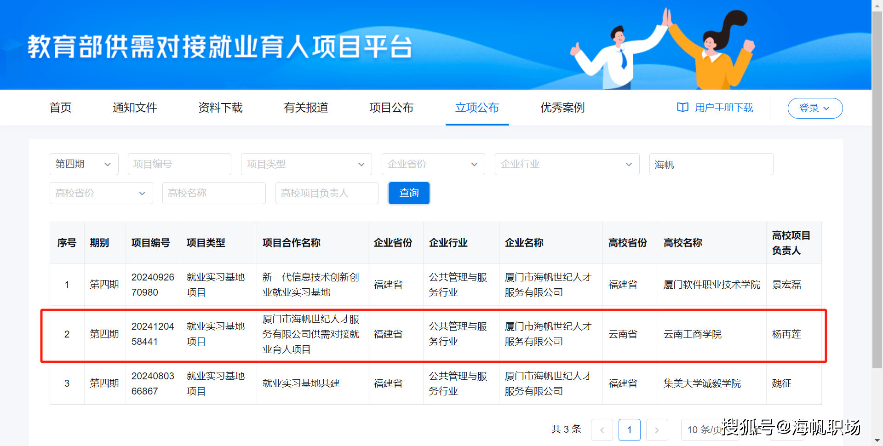Click the 高校名称 input field

[x=214, y=193]
